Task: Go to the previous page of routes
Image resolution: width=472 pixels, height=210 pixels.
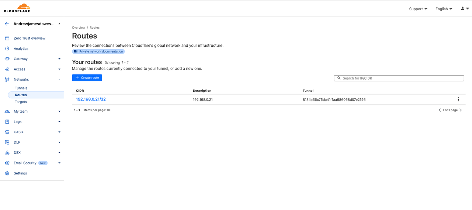Action: 440,110
